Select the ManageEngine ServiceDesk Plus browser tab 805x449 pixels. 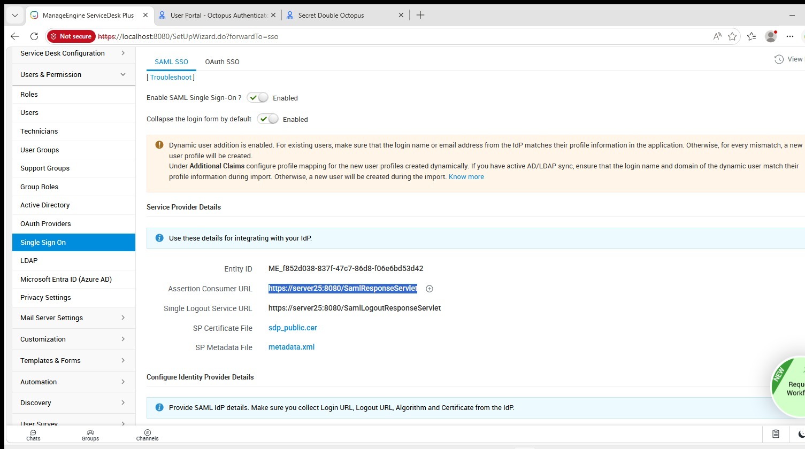89,16
